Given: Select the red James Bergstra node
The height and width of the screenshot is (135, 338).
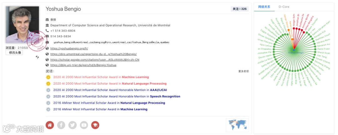Looking at the screenshot, I should [x=304, y=32].
